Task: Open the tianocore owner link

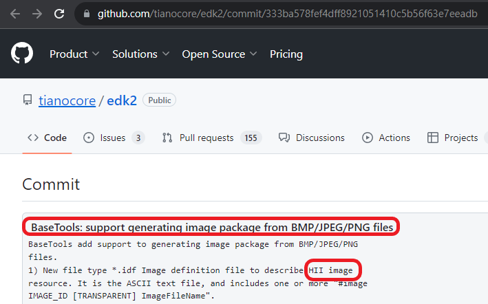Action: click(x=67, y=100)
